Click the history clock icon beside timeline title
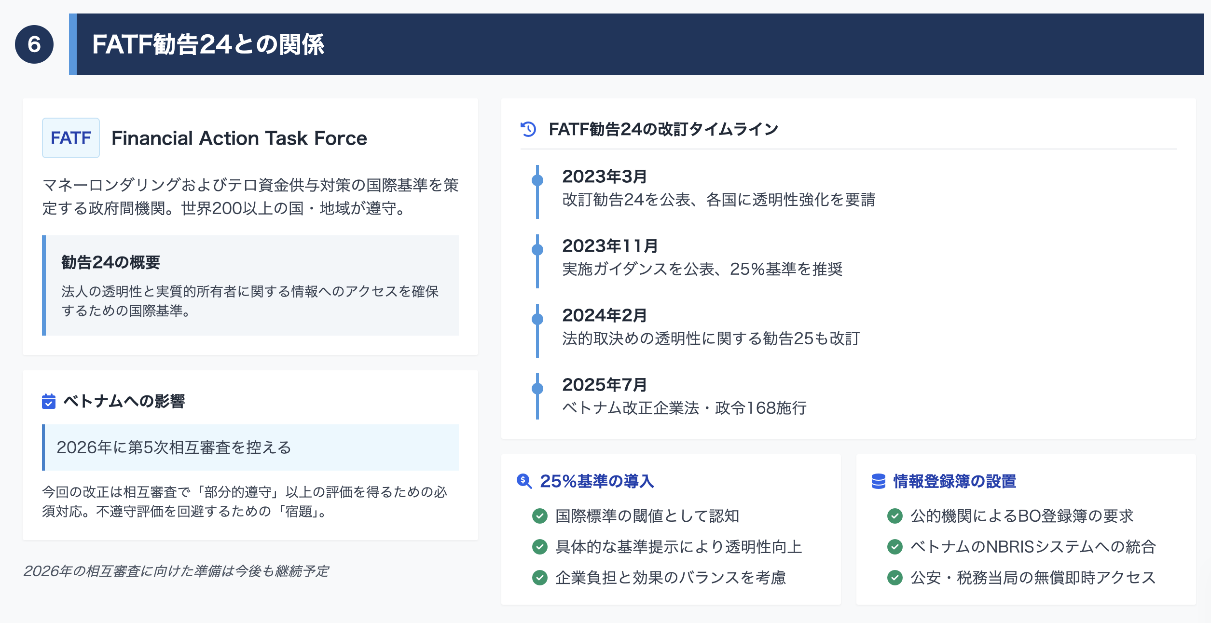The image size is (1211, 623). [528, 129]
